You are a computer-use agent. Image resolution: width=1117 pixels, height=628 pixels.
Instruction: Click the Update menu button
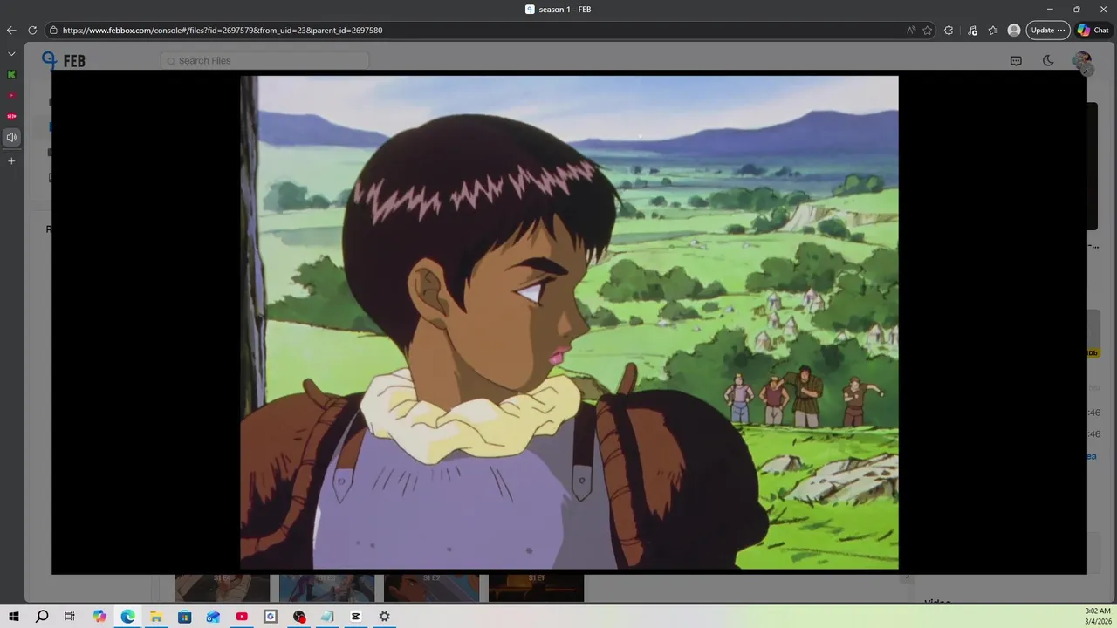(1048, 30)
